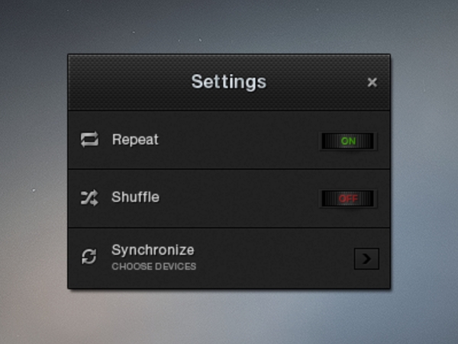The width and height of the screenshot is (458, 344).
Task: Close the Settings panel with the X
Action: coord(373,82)
